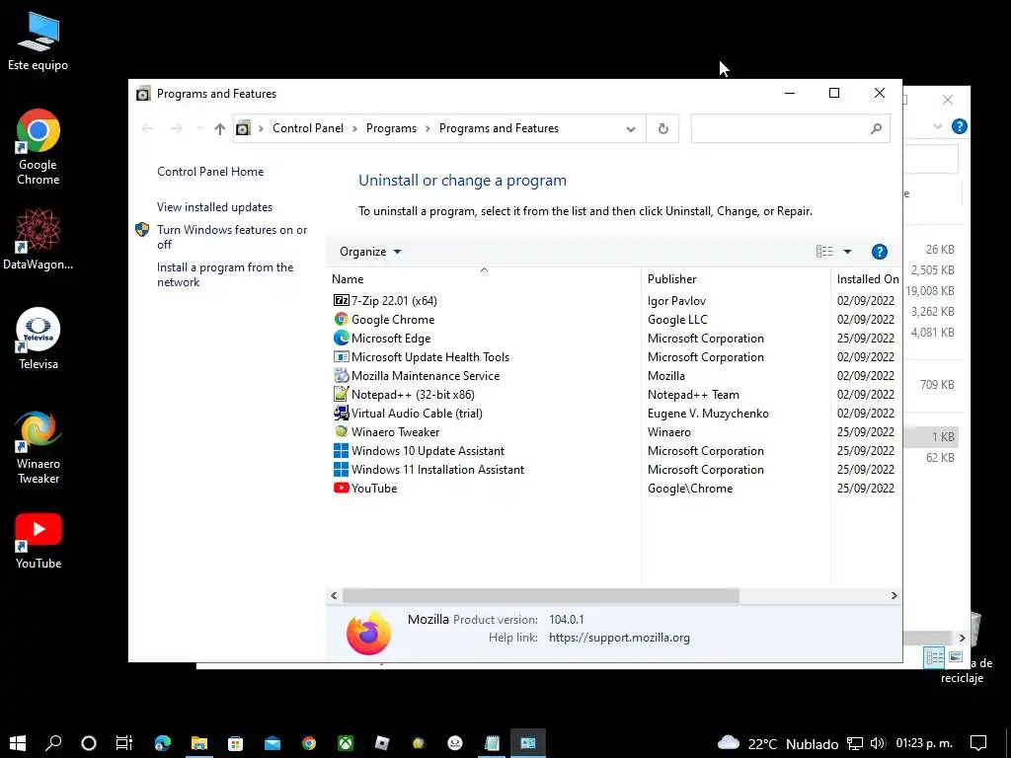This screenshot has width=1011, height=758.
Task: Open View installed updates link
Action: pyautogui.click(x=214, y=207)
